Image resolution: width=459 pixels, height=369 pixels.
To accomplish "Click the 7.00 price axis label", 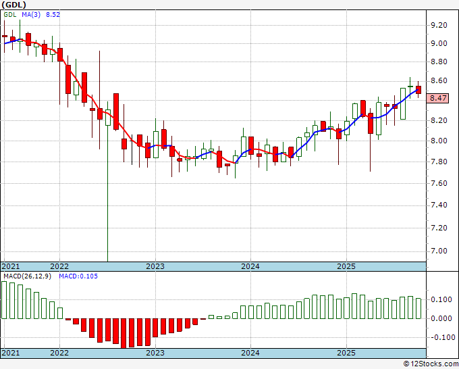I will pos(439,251).
